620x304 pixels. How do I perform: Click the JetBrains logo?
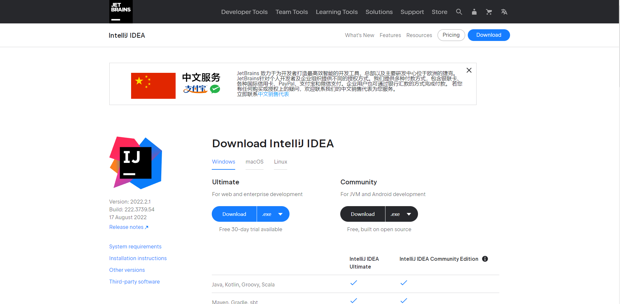tap(121, 12)
